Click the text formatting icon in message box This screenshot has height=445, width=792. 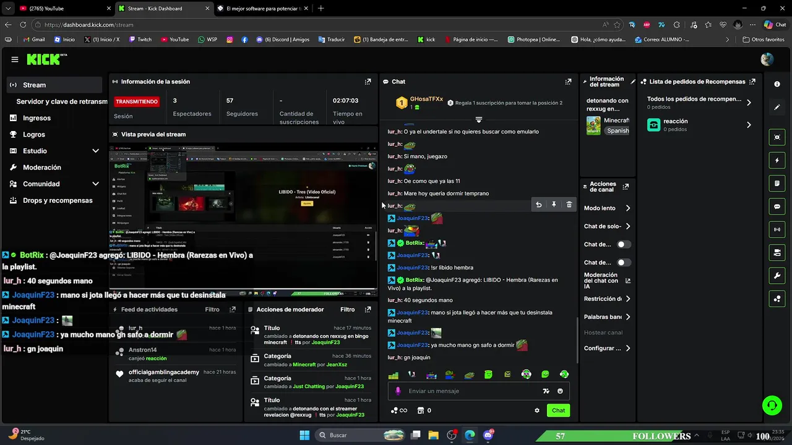click(546, 391)
